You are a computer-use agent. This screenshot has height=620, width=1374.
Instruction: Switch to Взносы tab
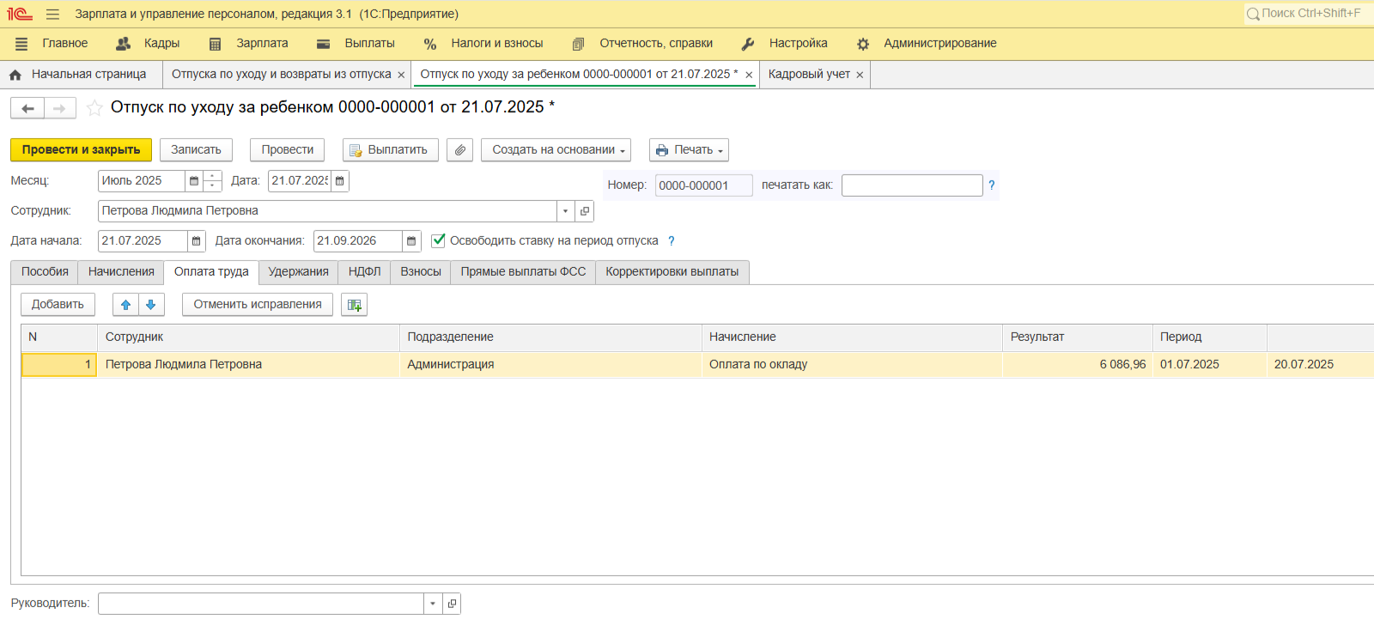(421, 272)
